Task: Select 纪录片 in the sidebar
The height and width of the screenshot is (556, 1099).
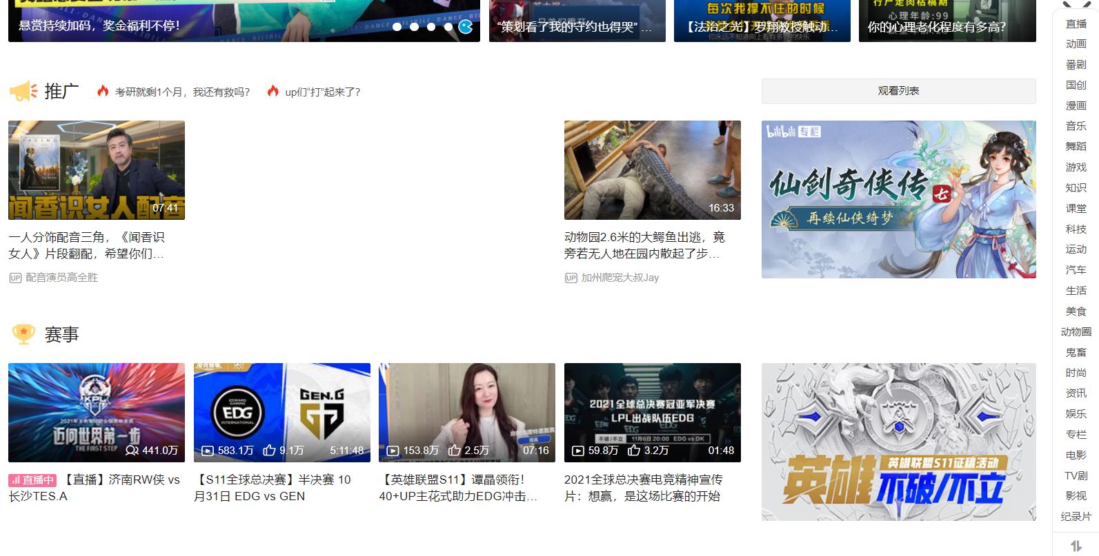Action: 1076,516
